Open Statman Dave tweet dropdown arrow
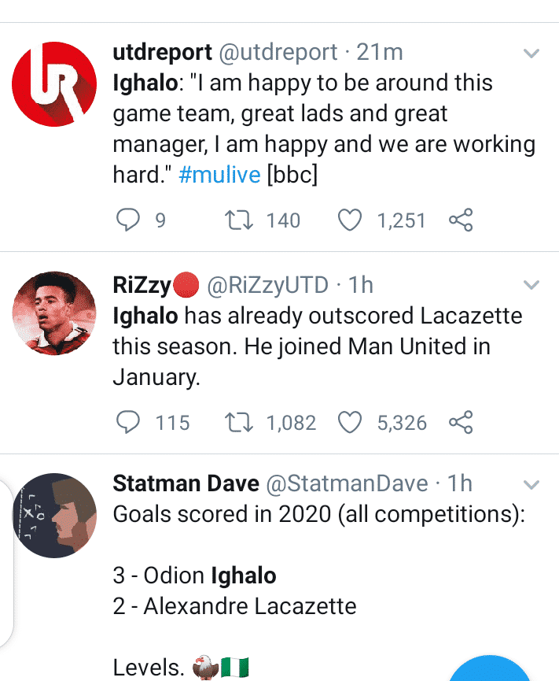559x681 pixels. point(531,483)
